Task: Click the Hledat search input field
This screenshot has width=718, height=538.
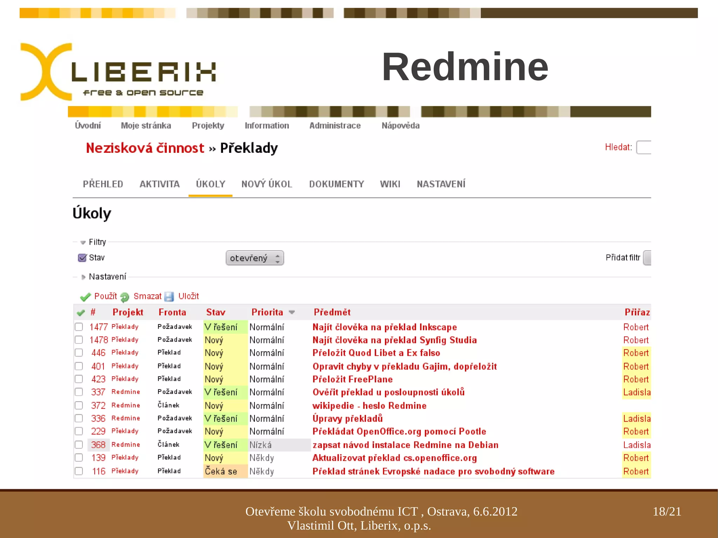Action: [x=644, y=147]
